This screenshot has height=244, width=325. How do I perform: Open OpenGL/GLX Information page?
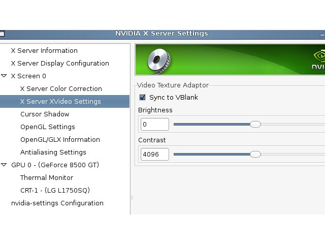click(x=60, y=140)
